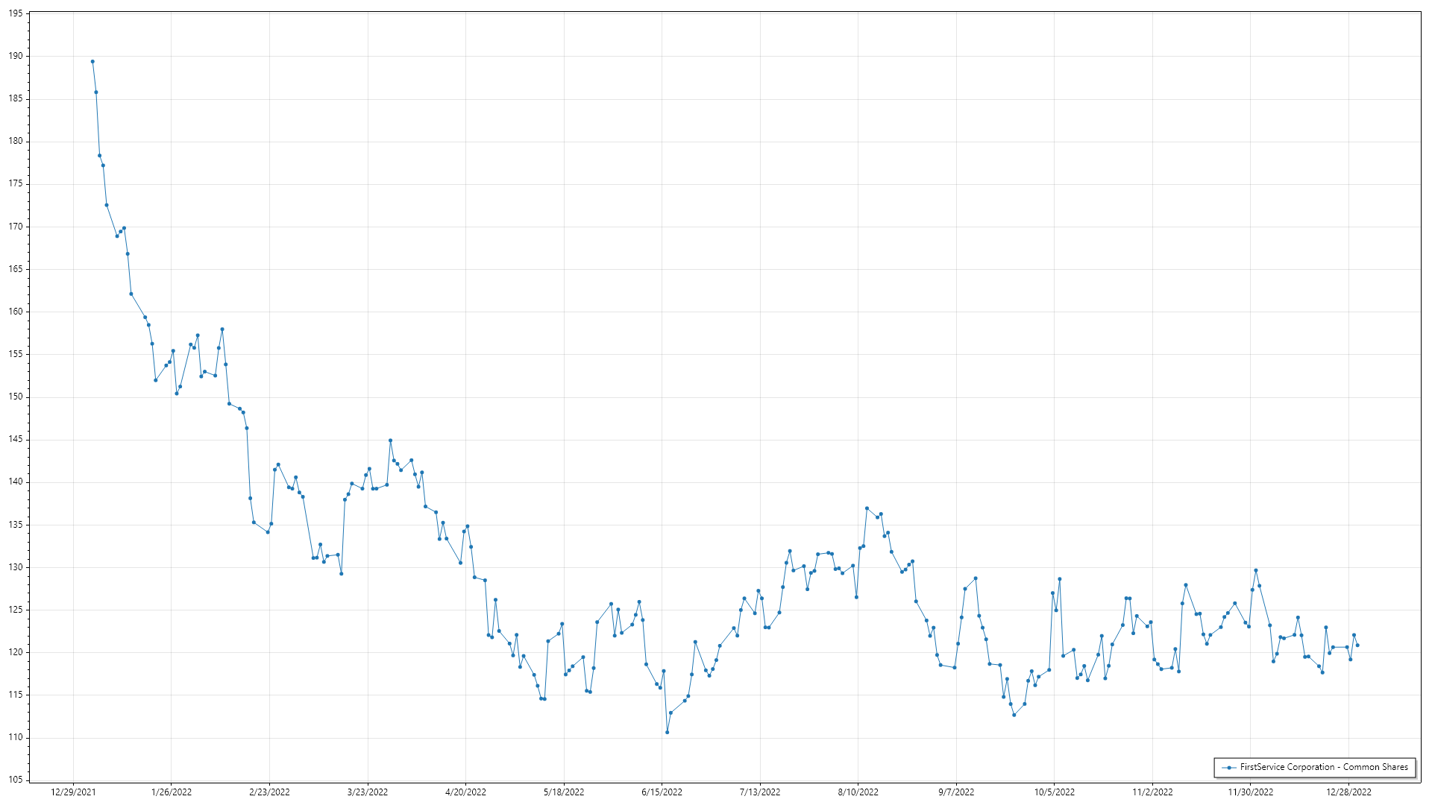Click the 150 value on the y-axis
The image size is (1432, 805).
pyautogui.click(x=16, y=397)
